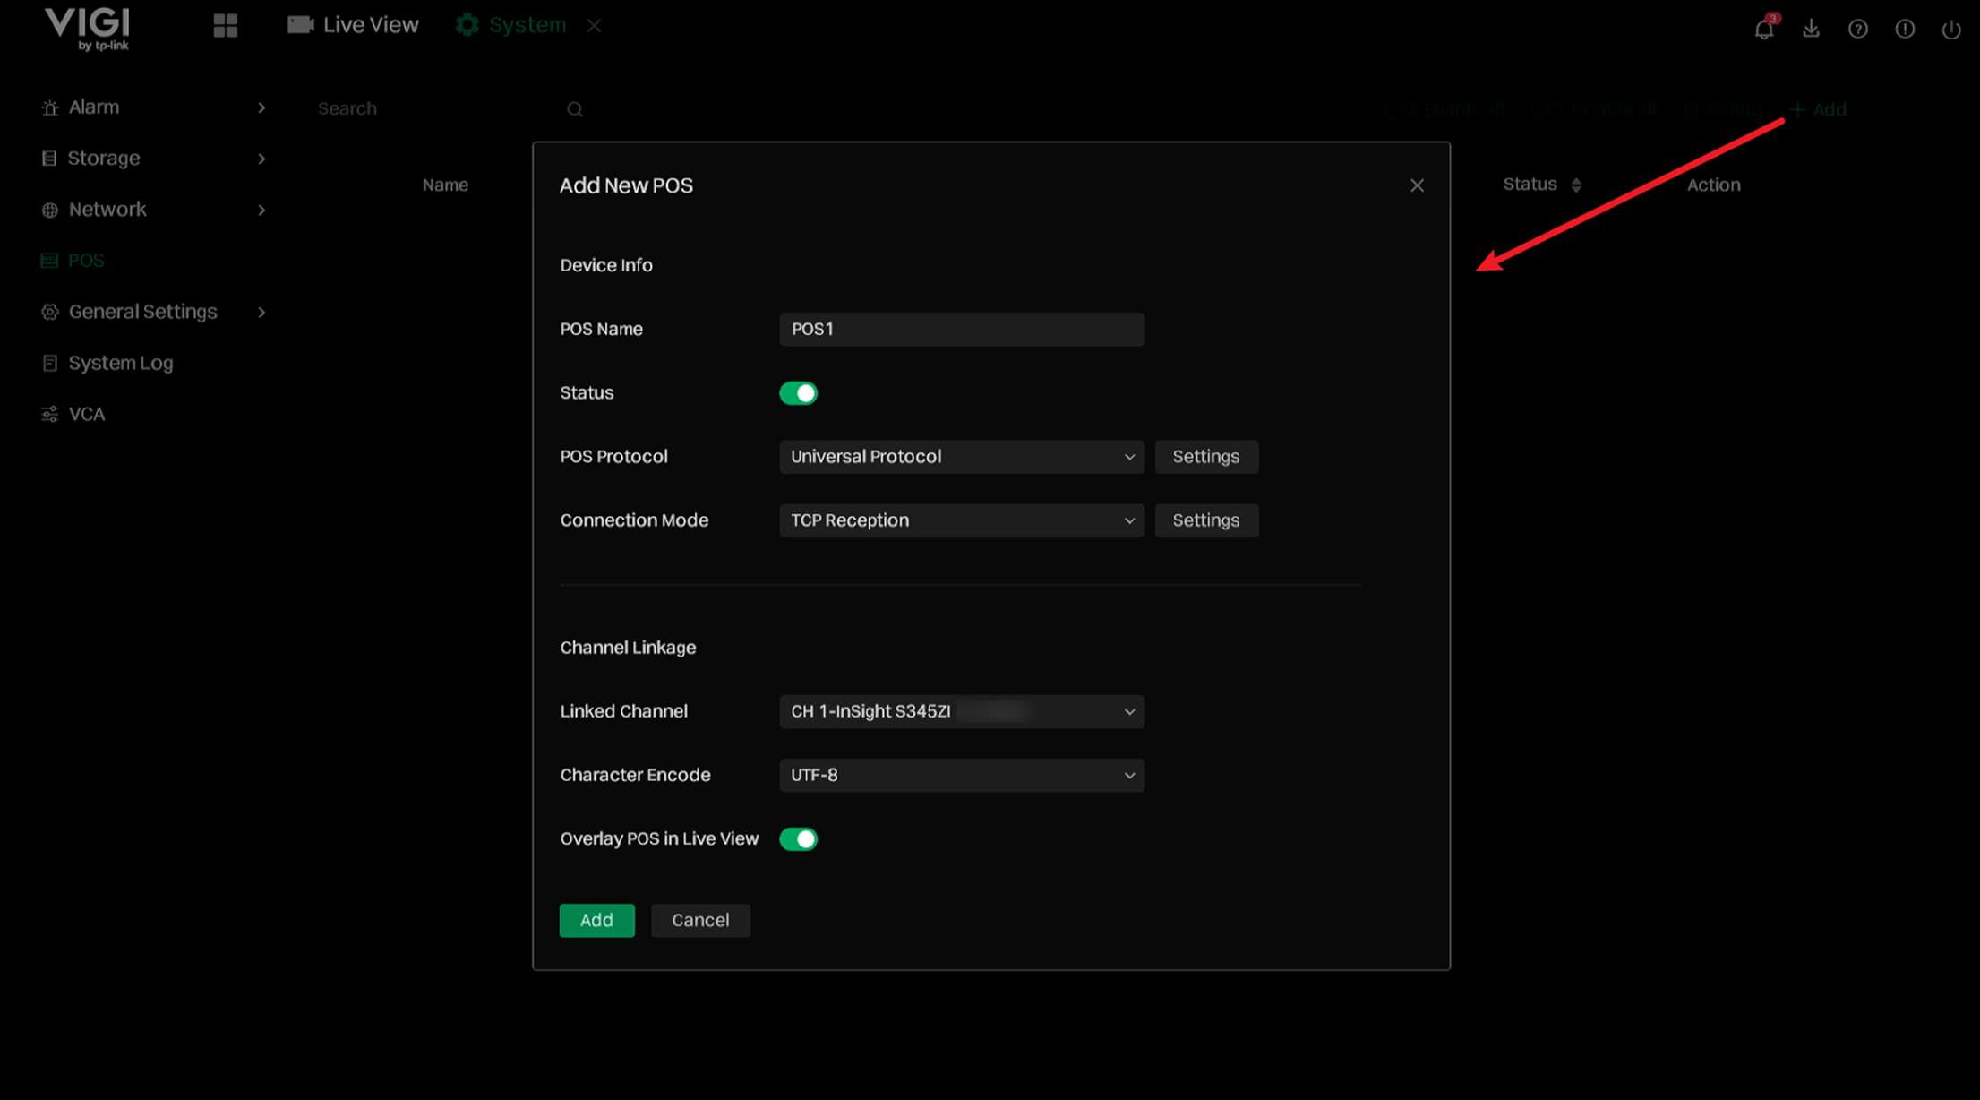Click Settings next to Connection Mode

pos(1206,520)
